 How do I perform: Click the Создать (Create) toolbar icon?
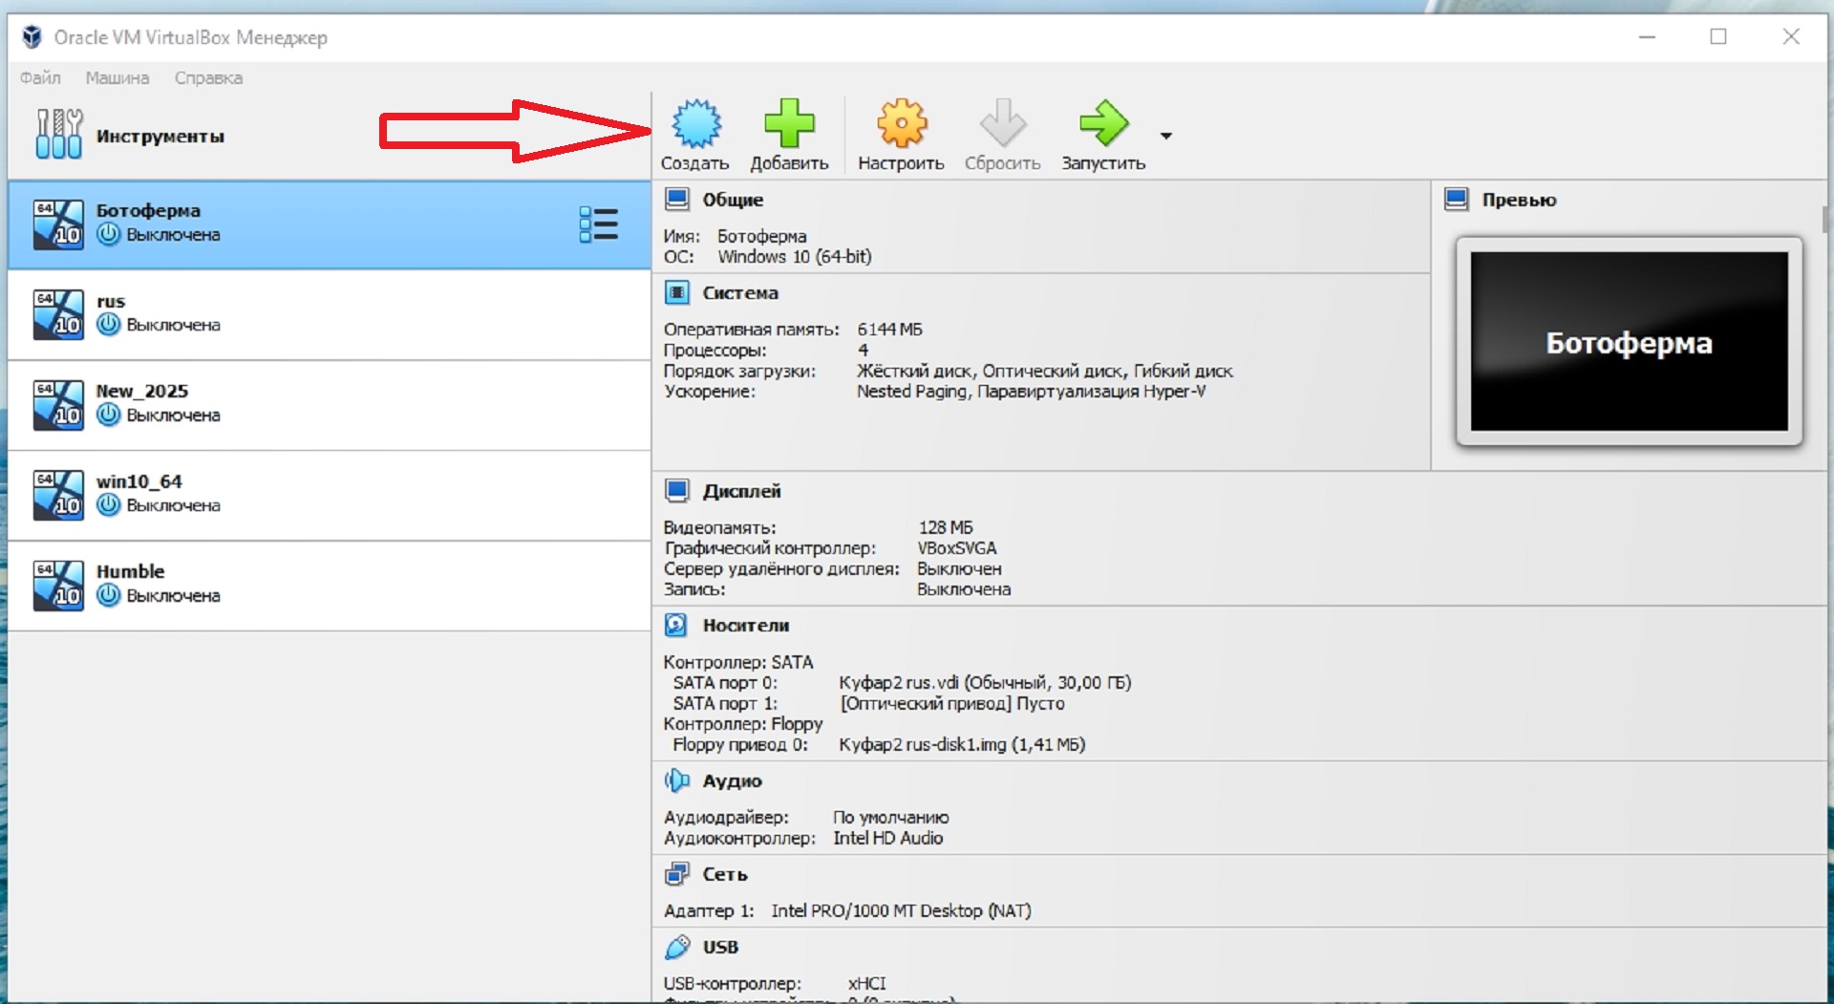point(696,124)
